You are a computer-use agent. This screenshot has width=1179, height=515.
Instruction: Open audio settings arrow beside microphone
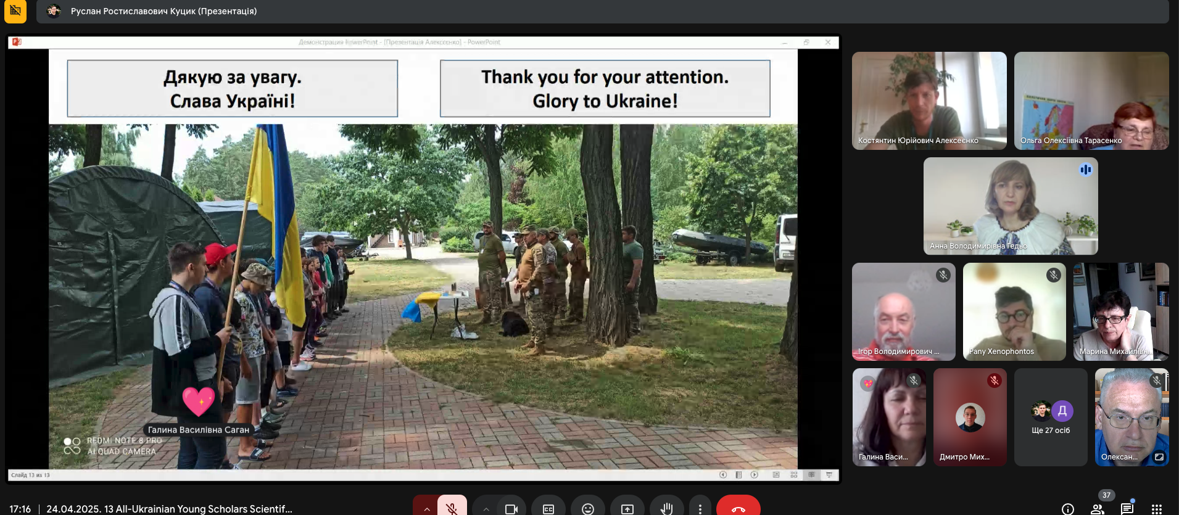pyautogui.click(x=426, y=508)
